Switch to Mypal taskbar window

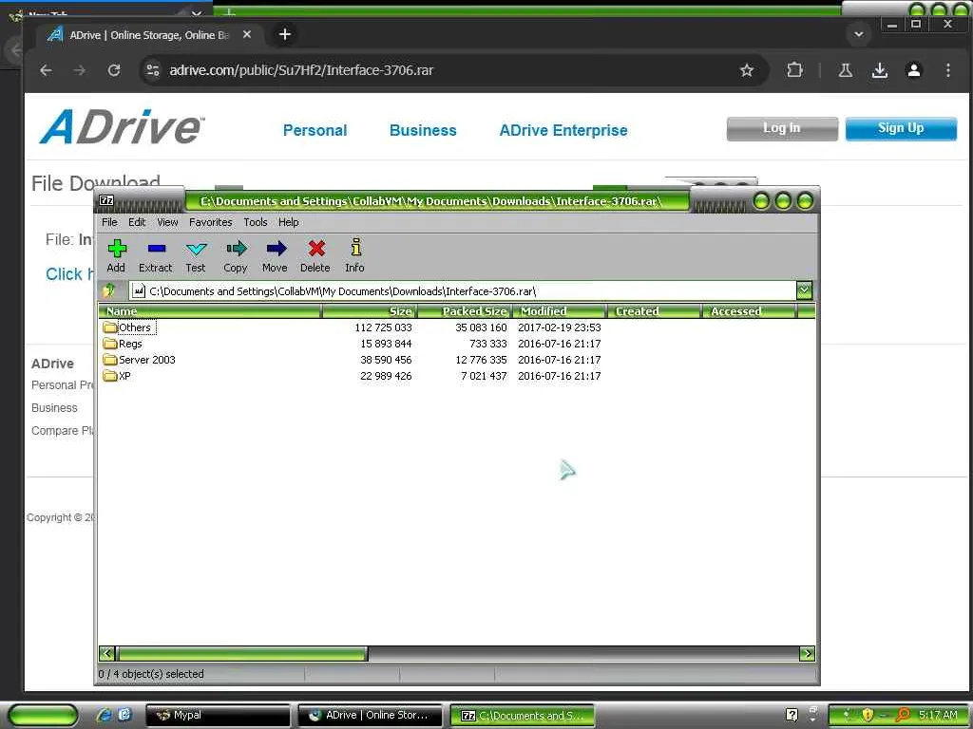[218, 716]
